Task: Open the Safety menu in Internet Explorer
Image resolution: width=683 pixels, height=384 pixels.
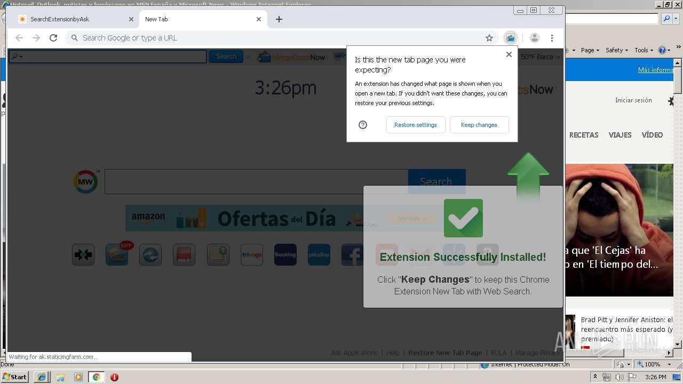Action: click(x=617, y=50)
